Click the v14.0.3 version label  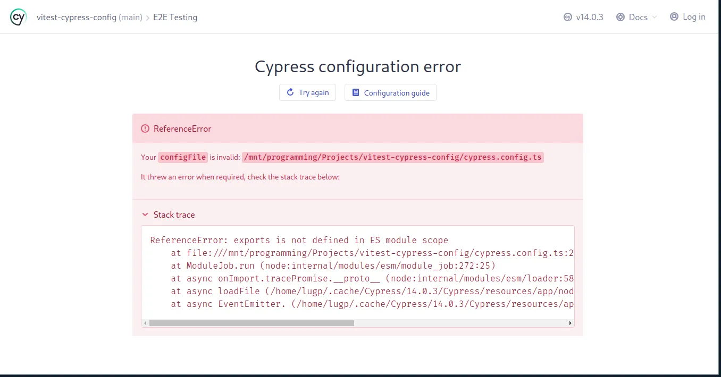coord(589,17)
